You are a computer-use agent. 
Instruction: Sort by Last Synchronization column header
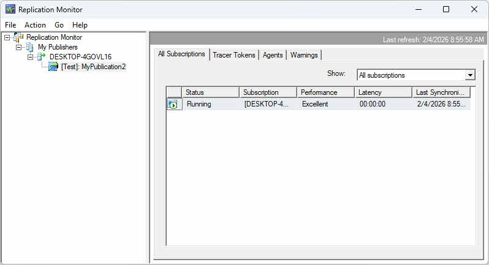point(441,92)
